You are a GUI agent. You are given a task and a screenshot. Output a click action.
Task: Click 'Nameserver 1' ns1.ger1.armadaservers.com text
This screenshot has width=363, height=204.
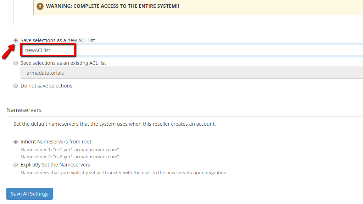coord(70,150)
